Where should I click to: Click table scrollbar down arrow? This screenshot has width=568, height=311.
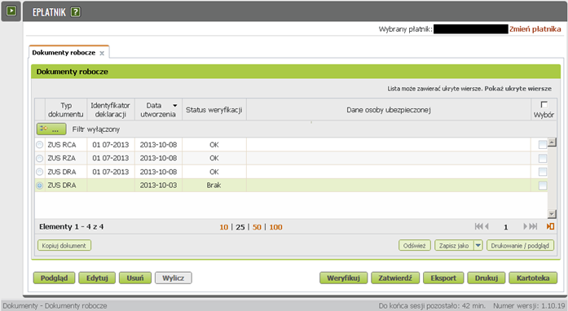(x=552, y=214)
